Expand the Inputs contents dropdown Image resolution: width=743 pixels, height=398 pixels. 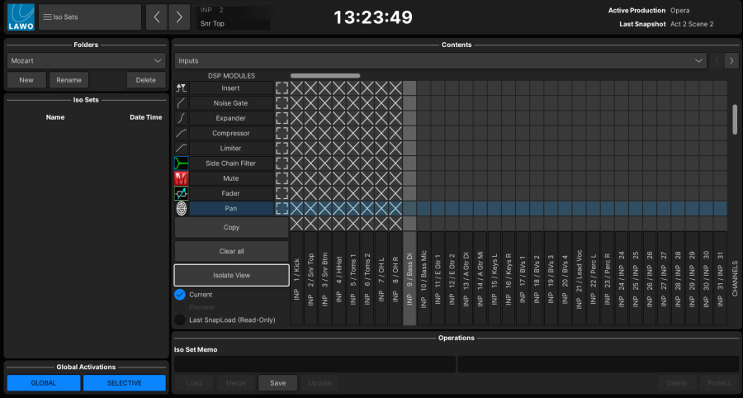440,60
